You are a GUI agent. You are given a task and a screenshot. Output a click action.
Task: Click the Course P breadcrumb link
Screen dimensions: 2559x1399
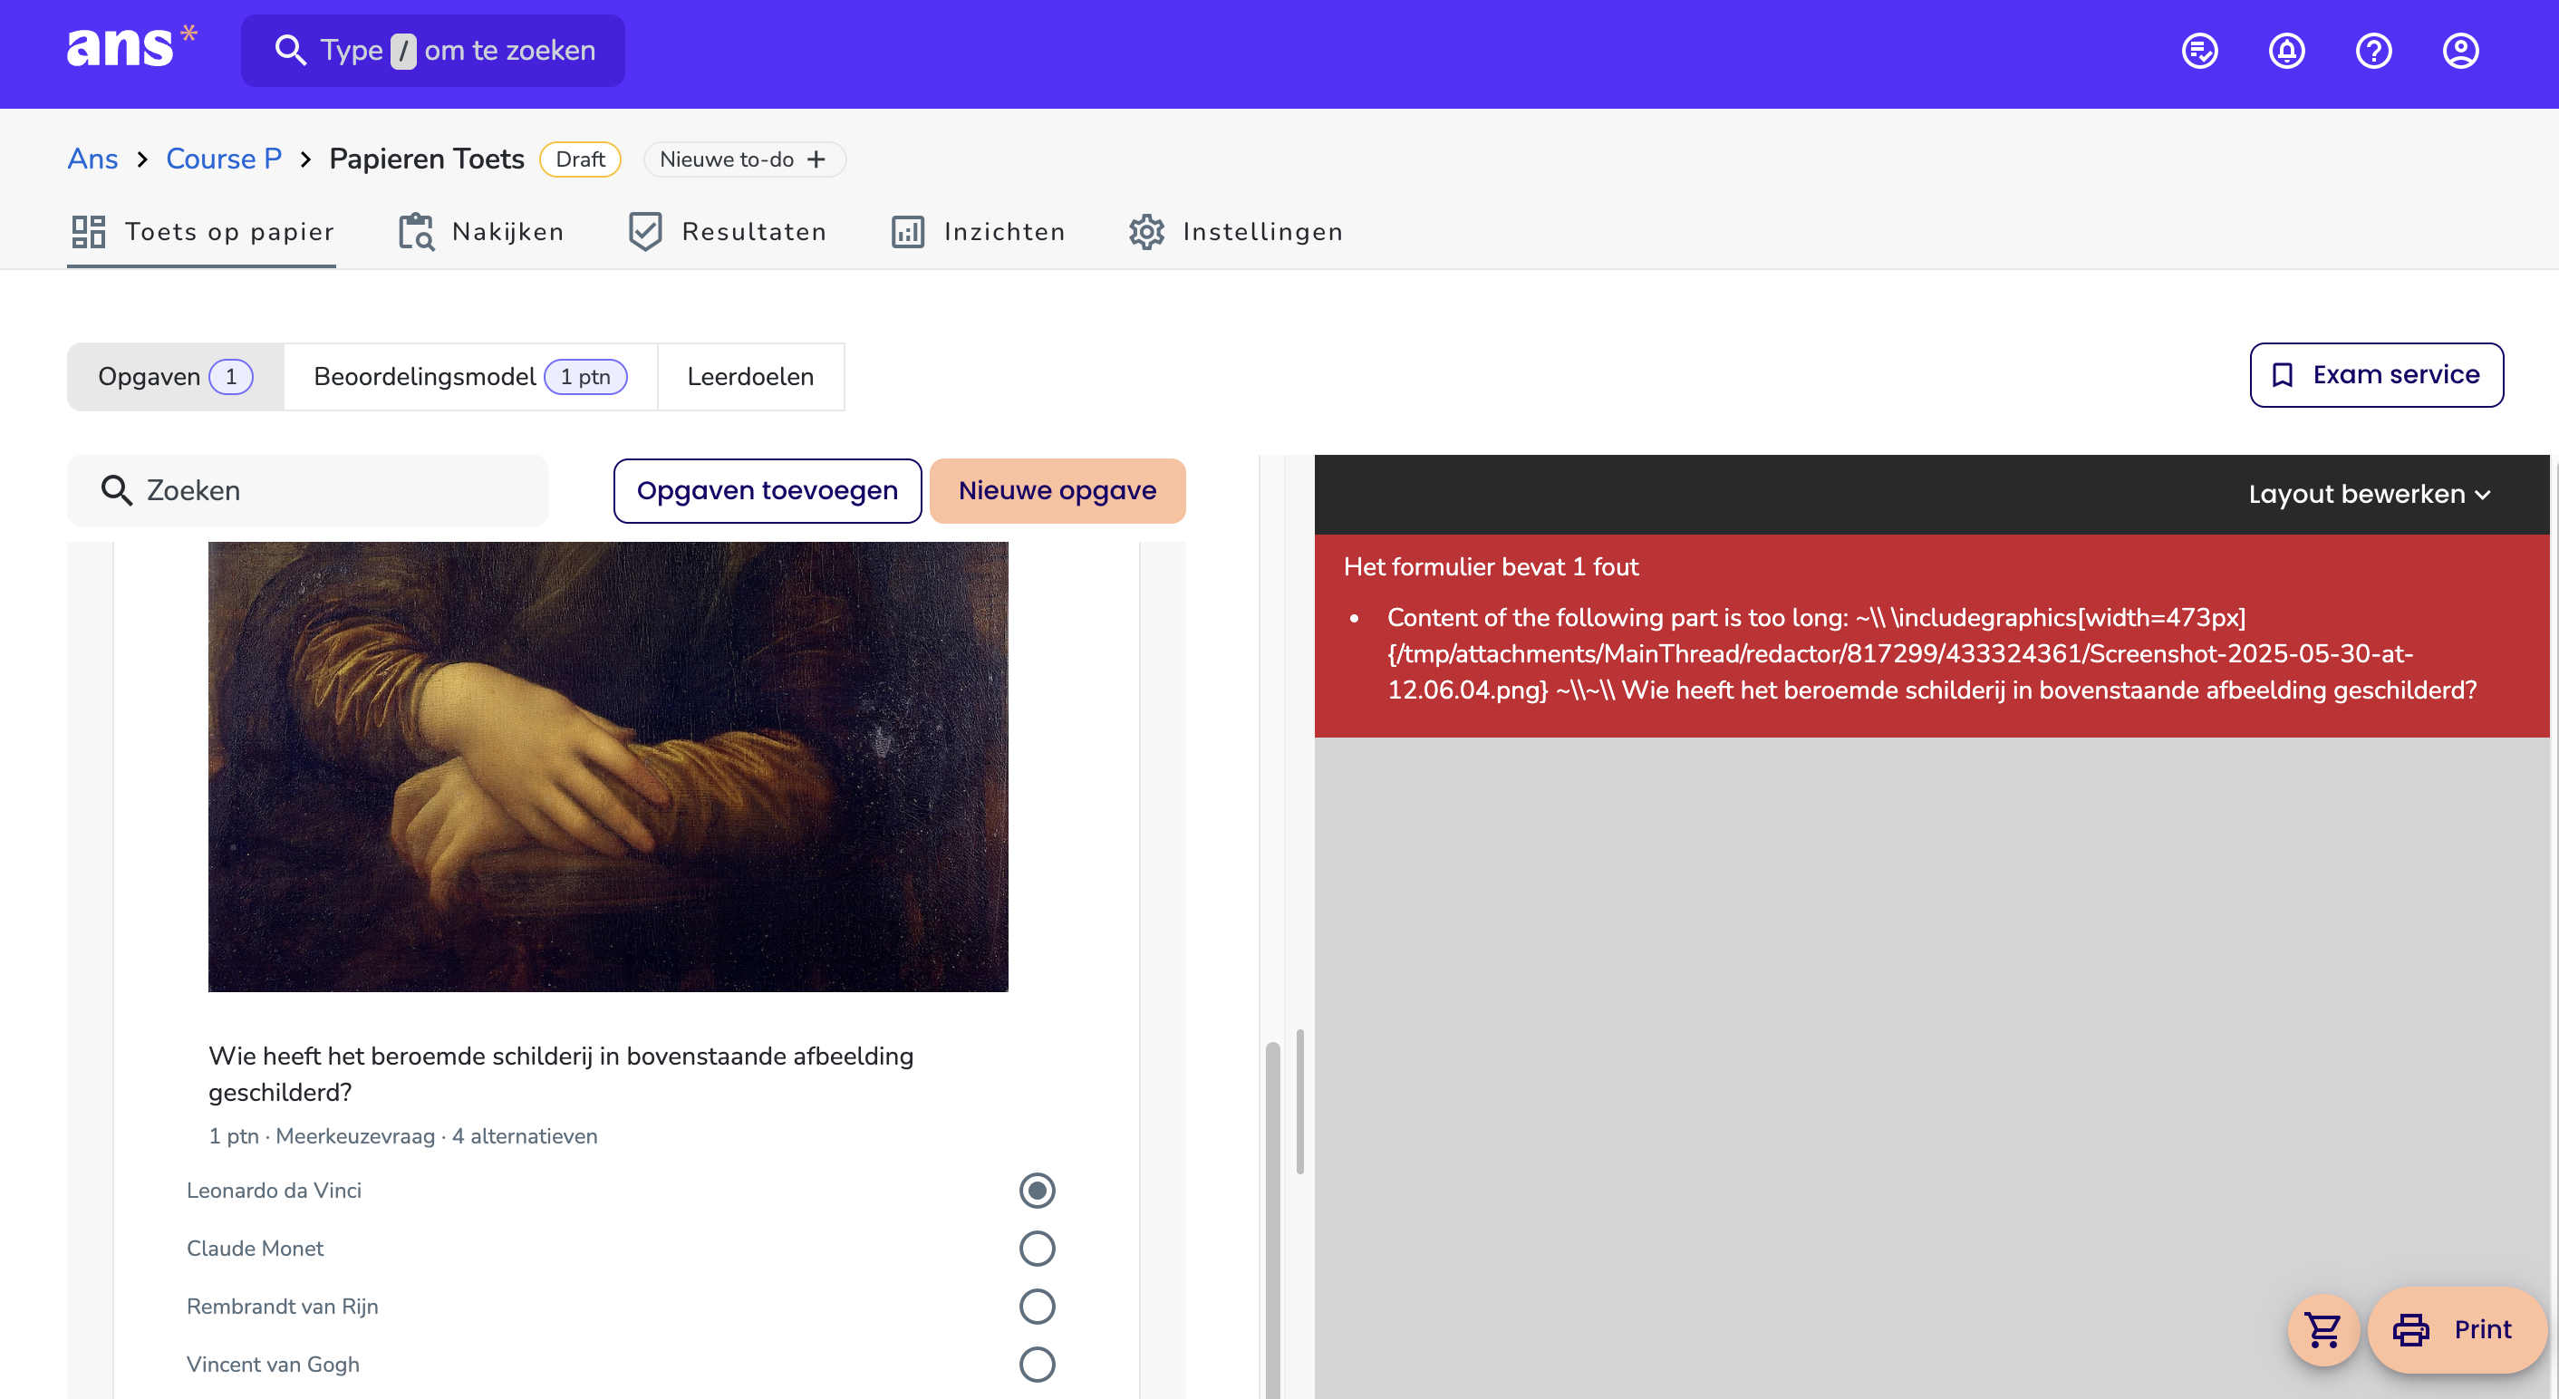[x=224, y=159]
